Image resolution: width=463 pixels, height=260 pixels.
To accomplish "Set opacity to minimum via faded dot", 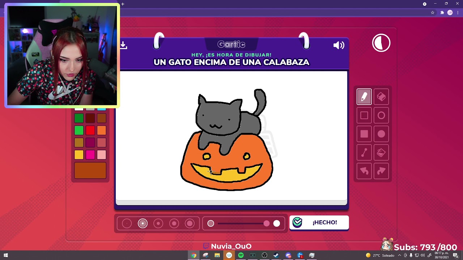I will (x=211, y=224).
